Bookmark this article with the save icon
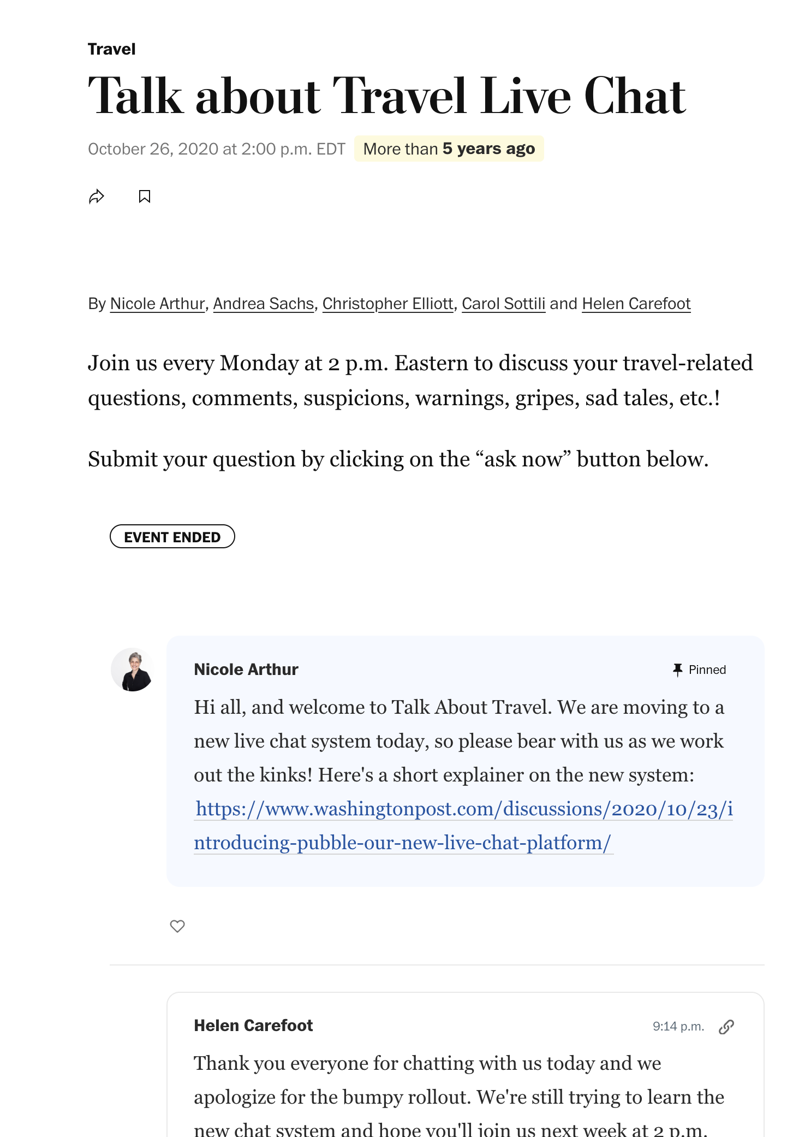 [145, 197]
